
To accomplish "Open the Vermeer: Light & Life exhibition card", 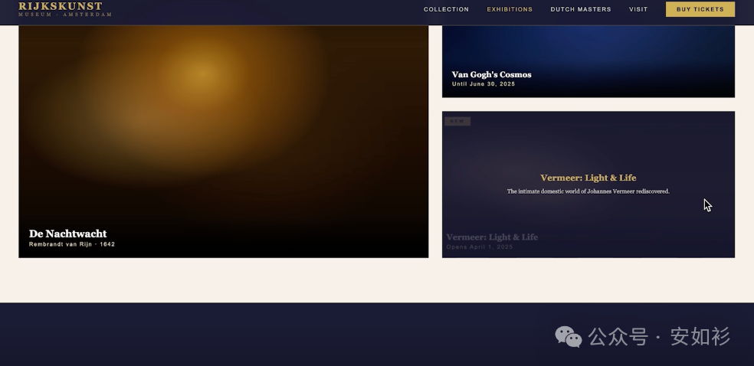I will click(588, 185).
